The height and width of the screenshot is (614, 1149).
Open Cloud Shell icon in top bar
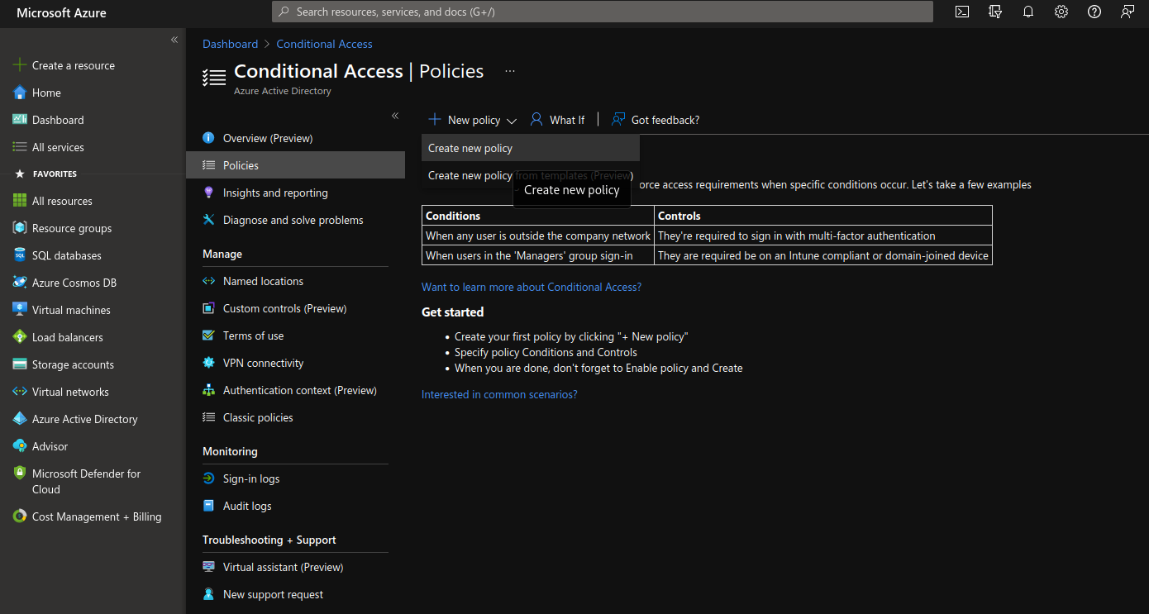[962, 12]
